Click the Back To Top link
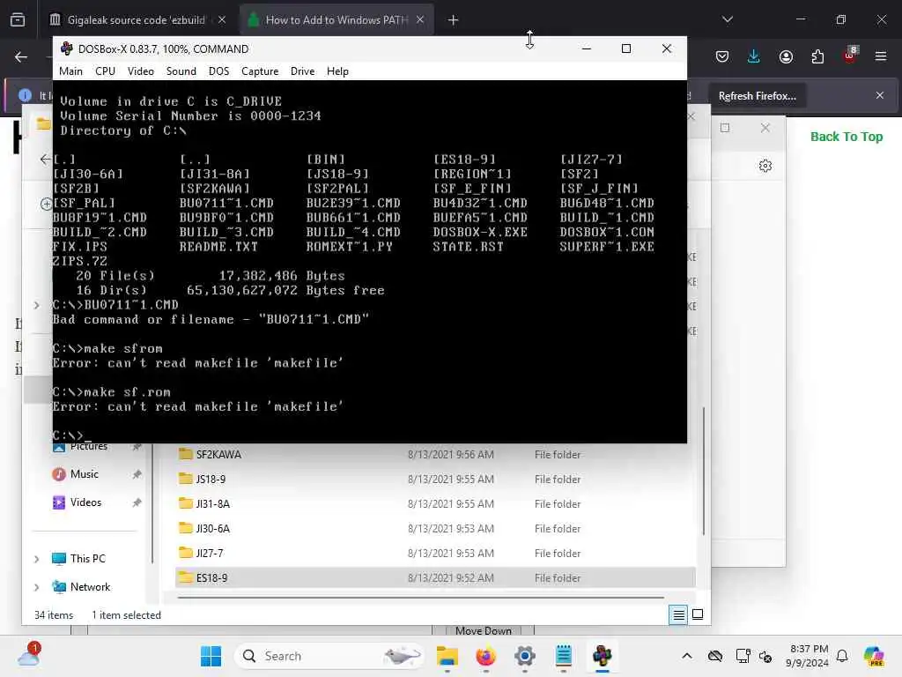902x677 pixels. [x=847, y=137]
